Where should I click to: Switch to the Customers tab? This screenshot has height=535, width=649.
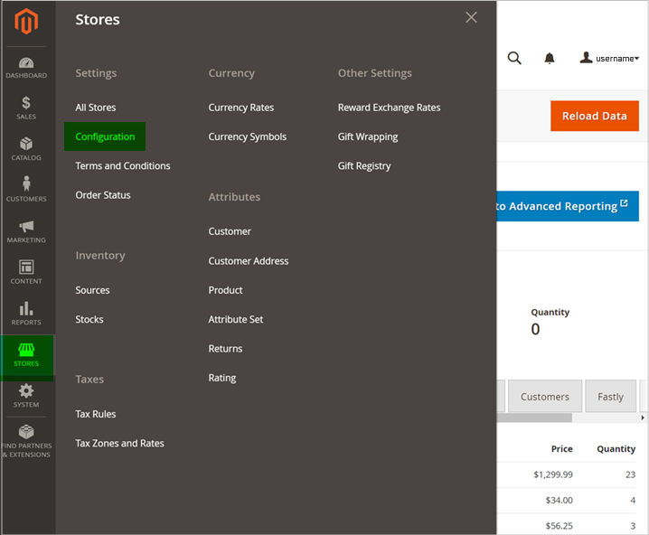545,397
